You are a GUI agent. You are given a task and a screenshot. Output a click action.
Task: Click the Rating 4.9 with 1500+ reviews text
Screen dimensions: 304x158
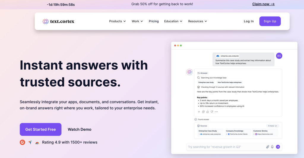click(69, 142)
